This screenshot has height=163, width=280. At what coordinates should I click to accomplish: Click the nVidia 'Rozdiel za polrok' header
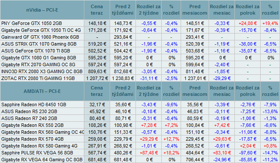tap(247, 10)
